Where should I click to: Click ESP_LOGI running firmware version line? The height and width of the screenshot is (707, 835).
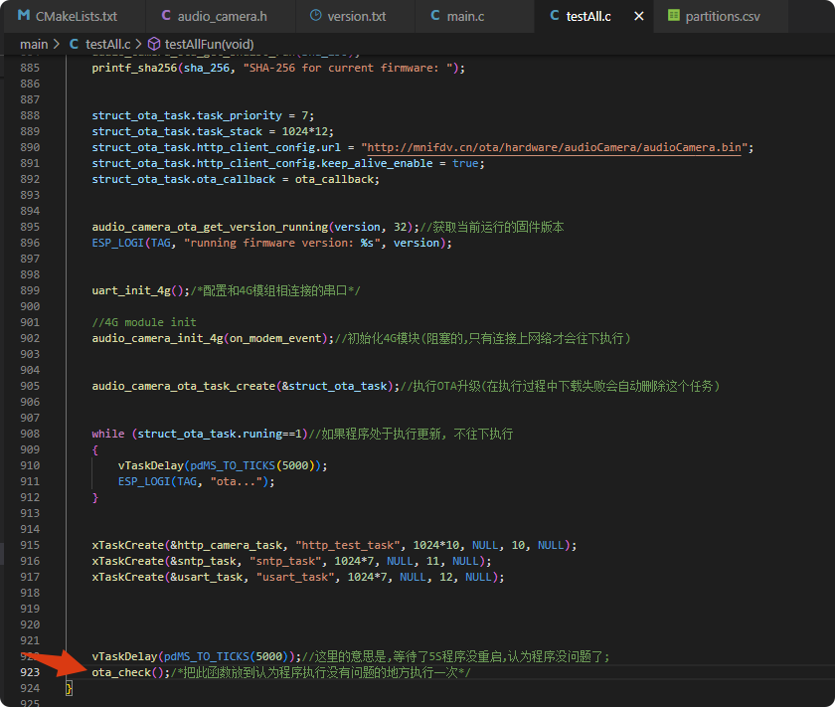pos(271,243)
